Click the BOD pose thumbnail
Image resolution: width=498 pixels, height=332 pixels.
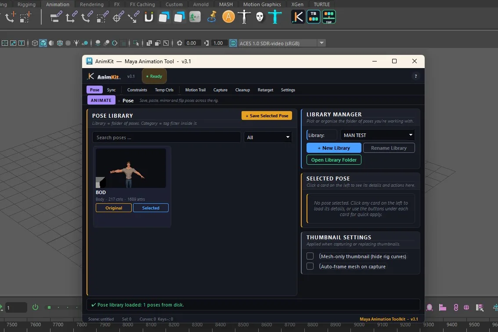coord(131,168)
